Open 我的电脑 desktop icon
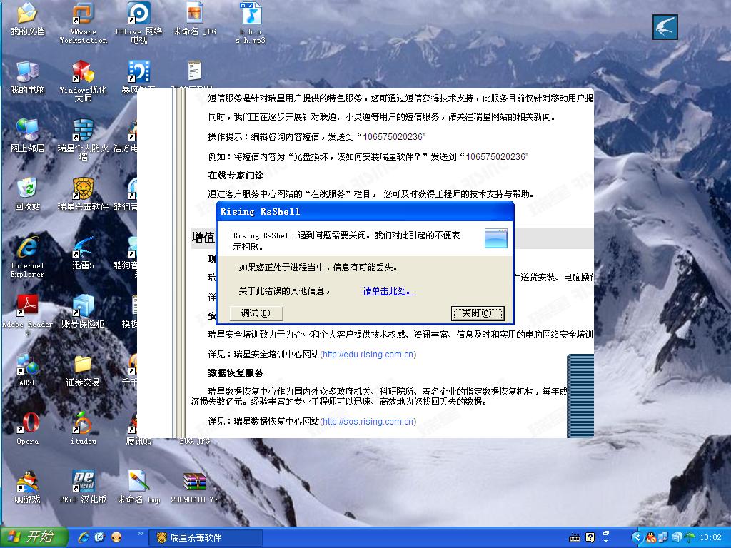This screenshot has height=548, width=731. (28, 77)
